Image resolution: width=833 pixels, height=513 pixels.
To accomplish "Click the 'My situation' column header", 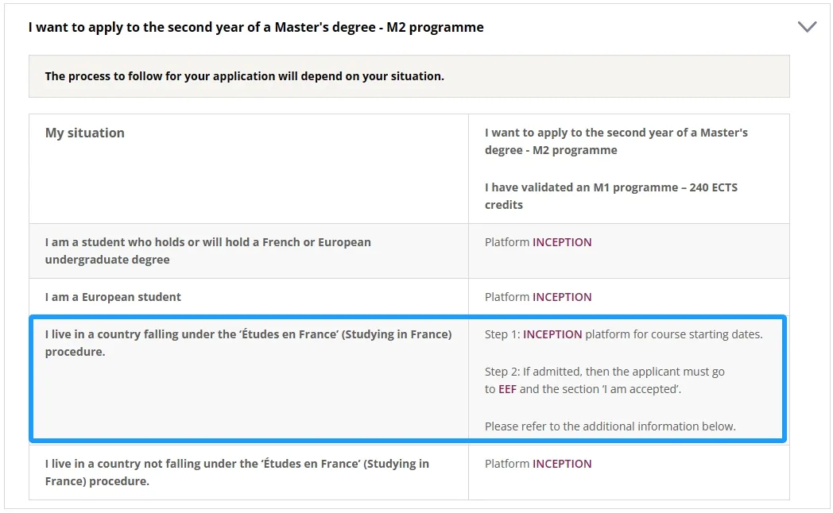I will click(x=85, y=133).
